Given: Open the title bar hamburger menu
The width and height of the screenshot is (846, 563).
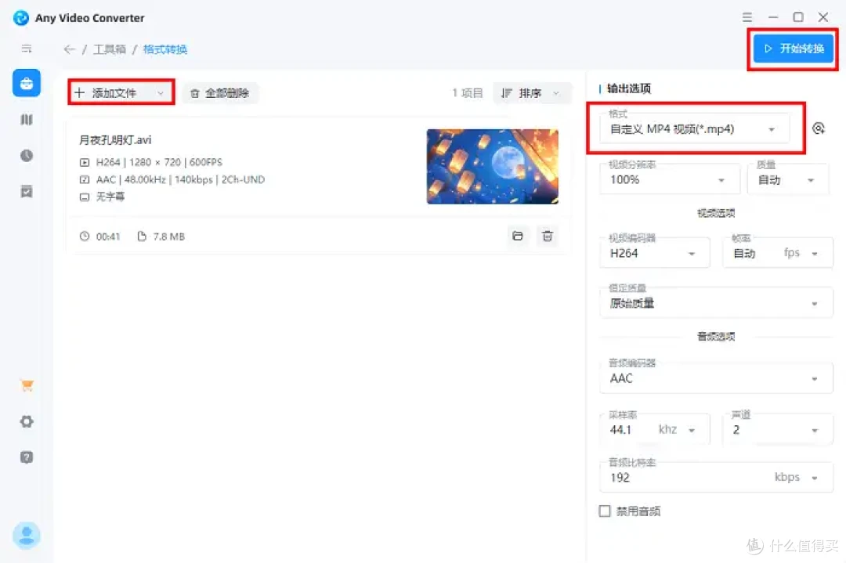Looking at the screenshot, I should pos(747,17).
